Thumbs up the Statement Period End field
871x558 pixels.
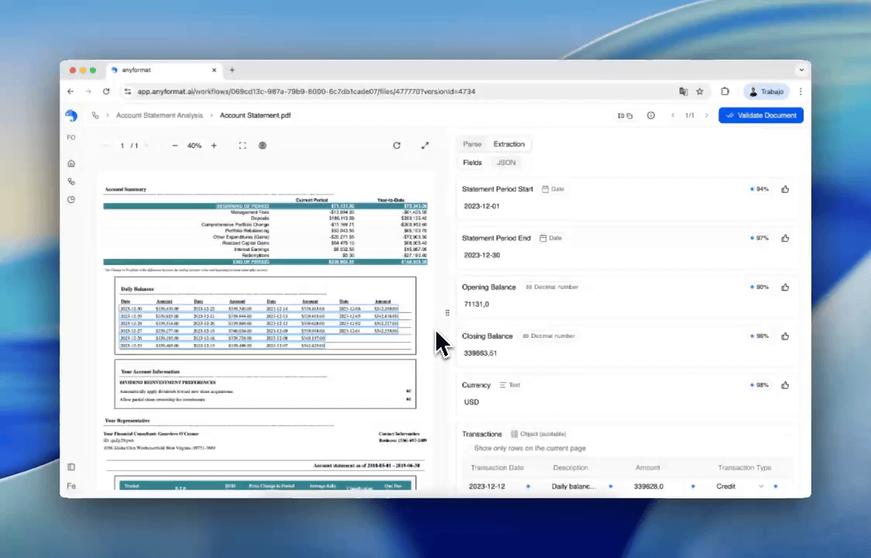785,238
